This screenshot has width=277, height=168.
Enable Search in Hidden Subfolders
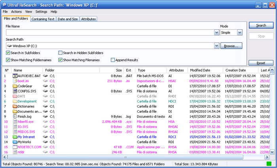pos(61,53)
